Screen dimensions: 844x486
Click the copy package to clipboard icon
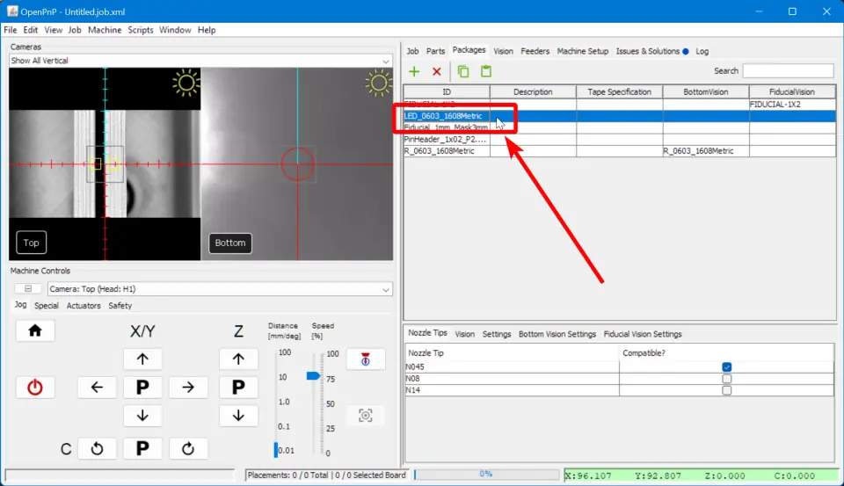[x=463, y=71]
